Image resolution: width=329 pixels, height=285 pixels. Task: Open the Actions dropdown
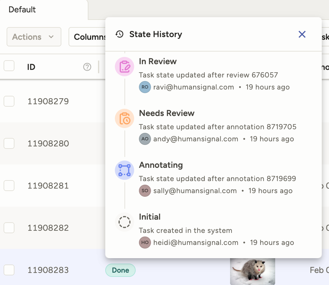(x=34, y=37)
